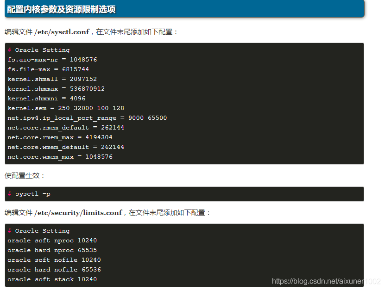Click the kernel.sem = 250 32000 100 128 line
Screen dimensions: 385x290
pyautogui.click(x=66, y=108)
